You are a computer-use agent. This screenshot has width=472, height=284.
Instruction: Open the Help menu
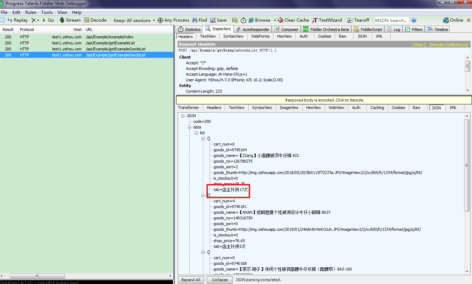pos(77,12)
